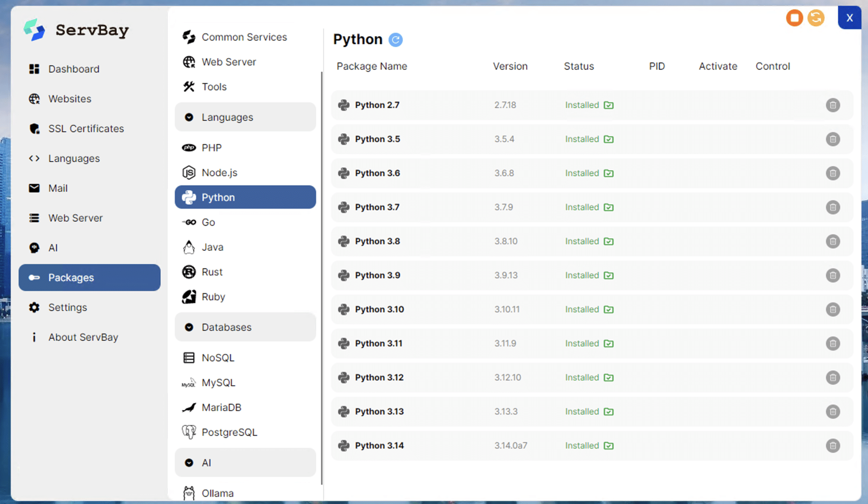Screen dimensions: 868x504
Task: Open folder icon for Python 3.12
Action: coord(609,378)
